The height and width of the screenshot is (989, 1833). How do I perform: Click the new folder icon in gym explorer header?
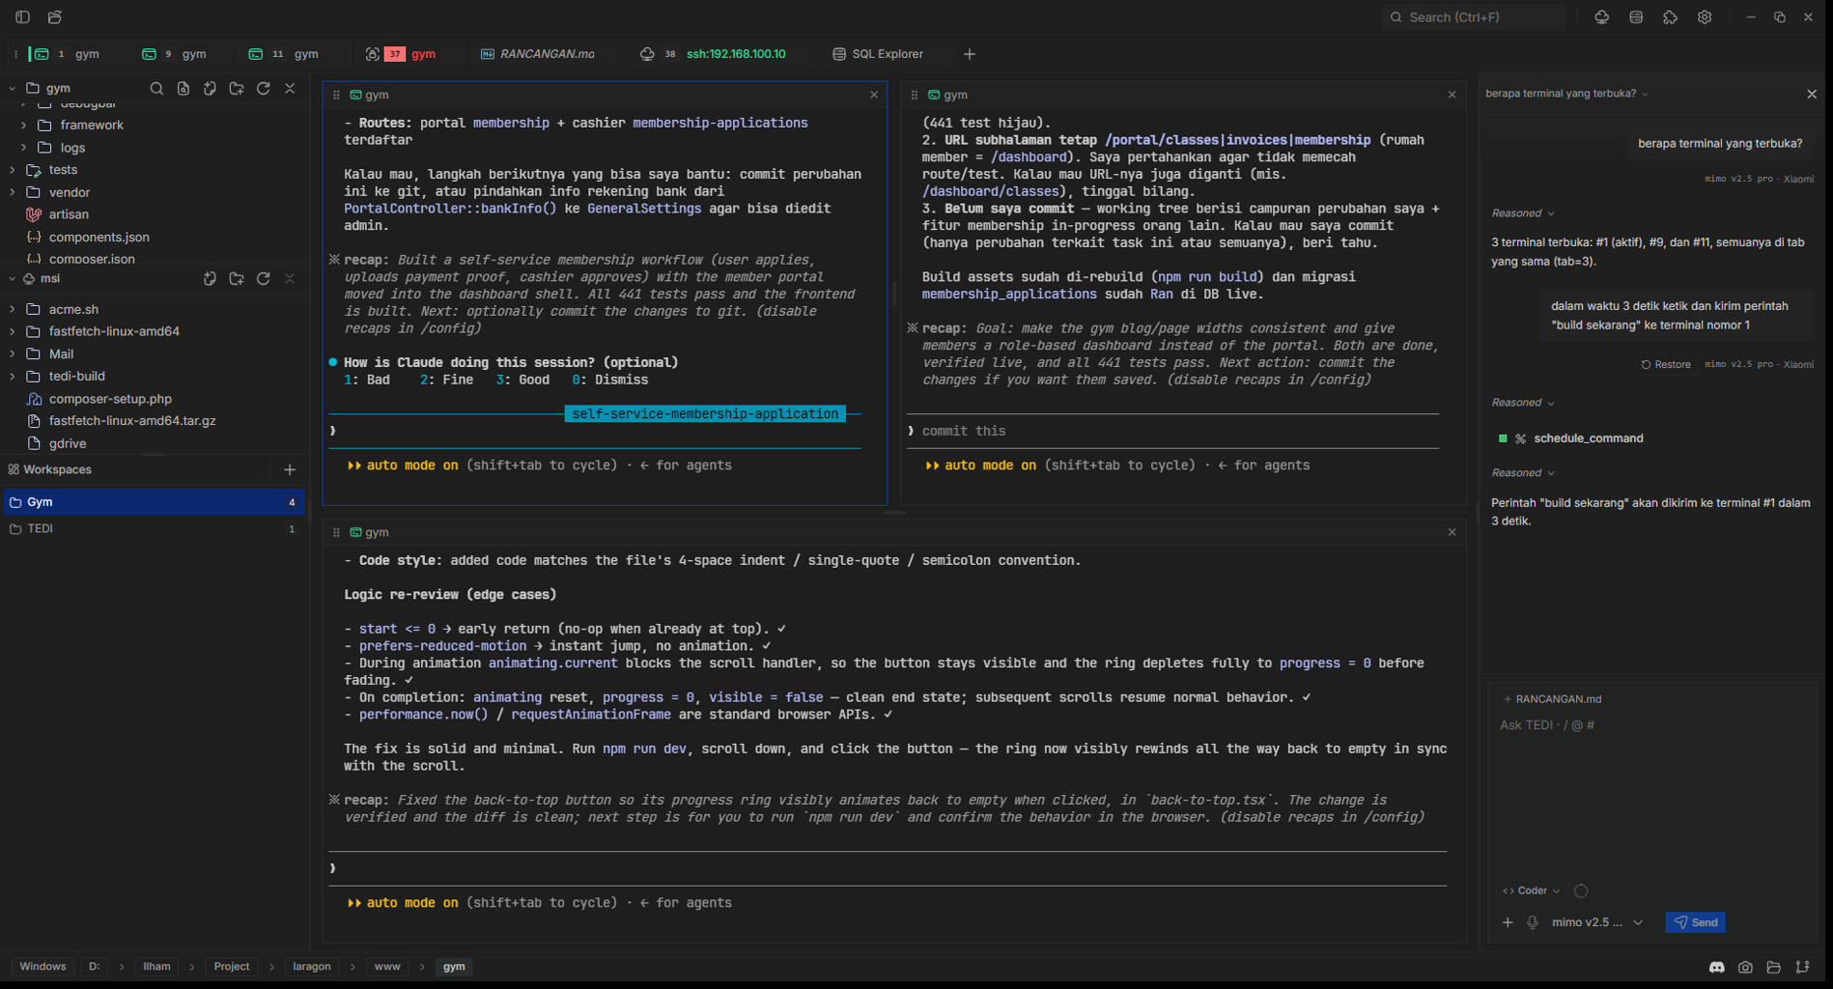click(x=237, y=88)
